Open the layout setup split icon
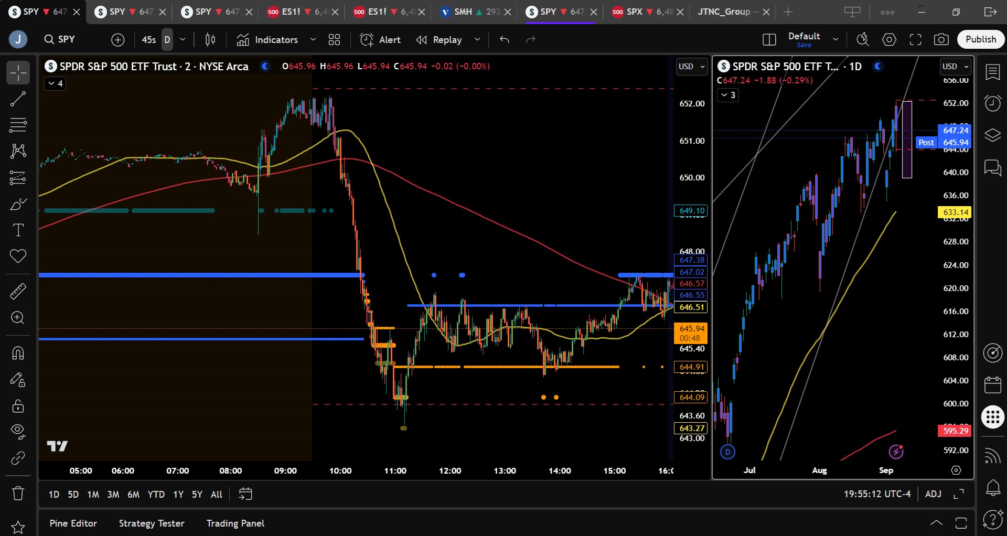Viewport: 1007px width, 536px height. 769,39
